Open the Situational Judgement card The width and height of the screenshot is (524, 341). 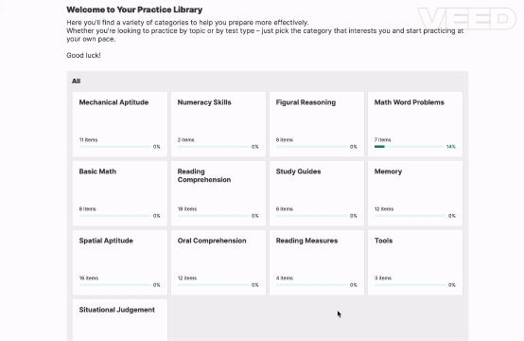[120, 320]
